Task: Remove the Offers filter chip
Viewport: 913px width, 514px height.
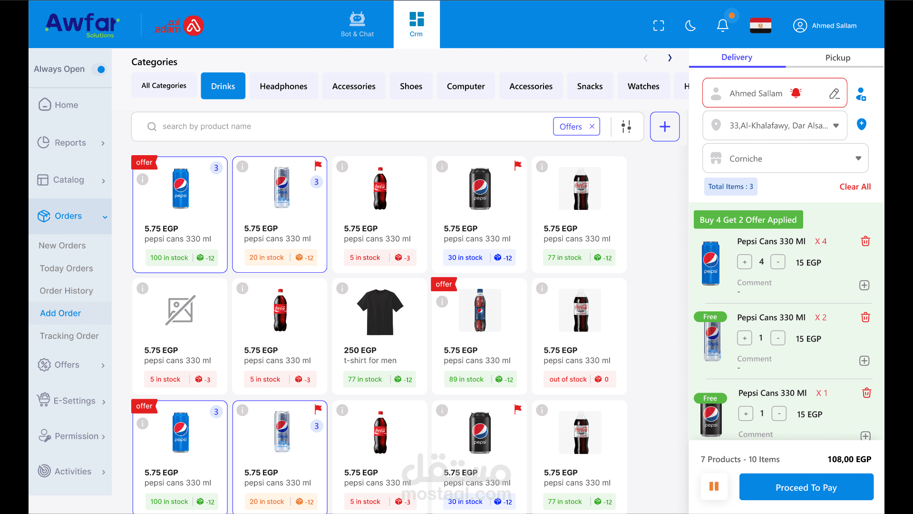Action: coord(592,127)
